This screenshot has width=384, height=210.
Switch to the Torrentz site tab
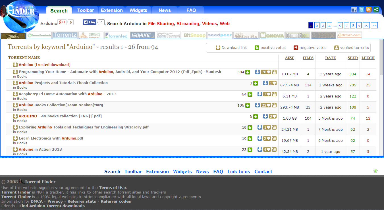[x=65, y=35]
